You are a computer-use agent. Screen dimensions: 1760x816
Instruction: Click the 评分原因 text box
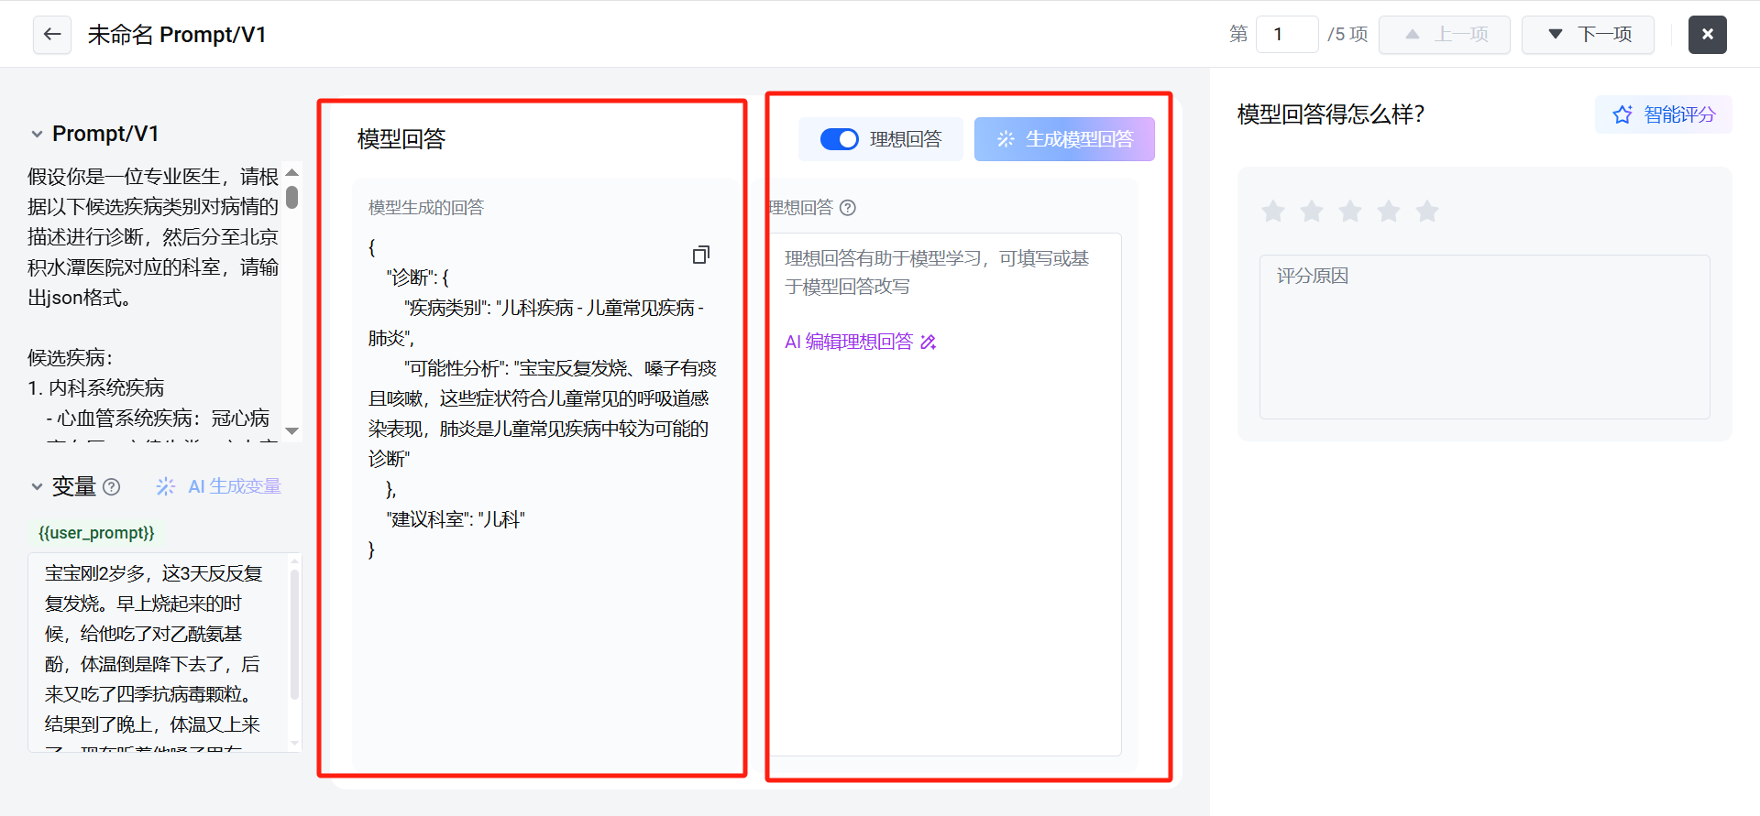1485,337
